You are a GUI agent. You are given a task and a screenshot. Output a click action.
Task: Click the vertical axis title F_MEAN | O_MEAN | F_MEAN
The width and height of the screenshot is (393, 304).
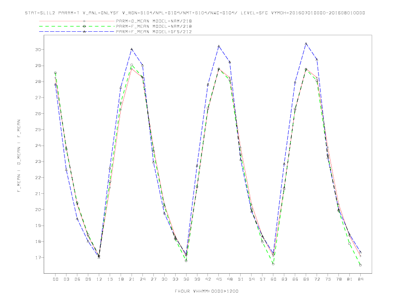point(19,156)
